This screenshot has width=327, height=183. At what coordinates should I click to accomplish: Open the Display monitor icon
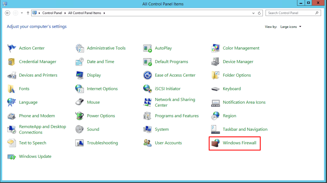tap(80, 75)
